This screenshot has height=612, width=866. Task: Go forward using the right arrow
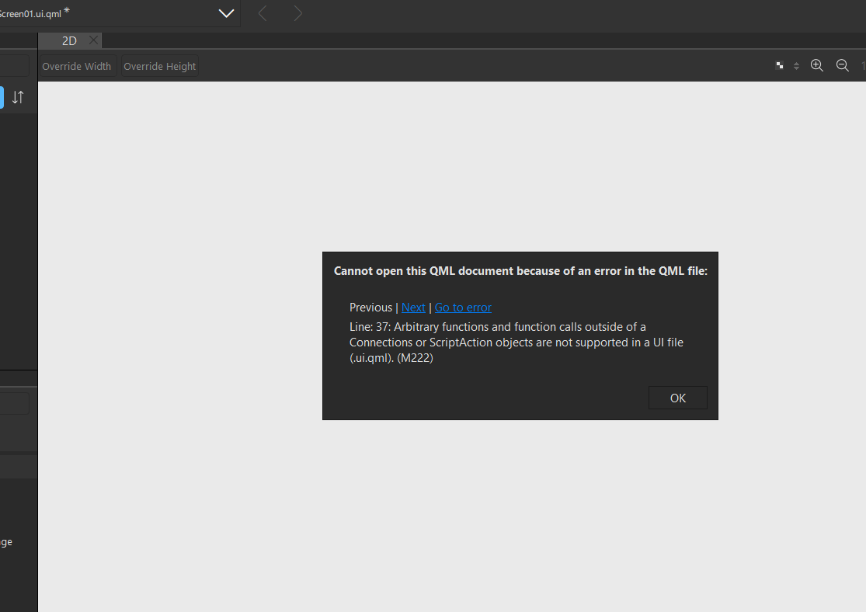coord(298,13)
